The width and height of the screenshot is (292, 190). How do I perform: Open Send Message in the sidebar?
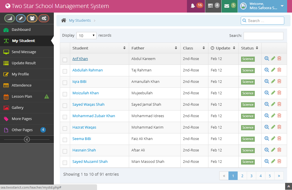click(27, 52)
